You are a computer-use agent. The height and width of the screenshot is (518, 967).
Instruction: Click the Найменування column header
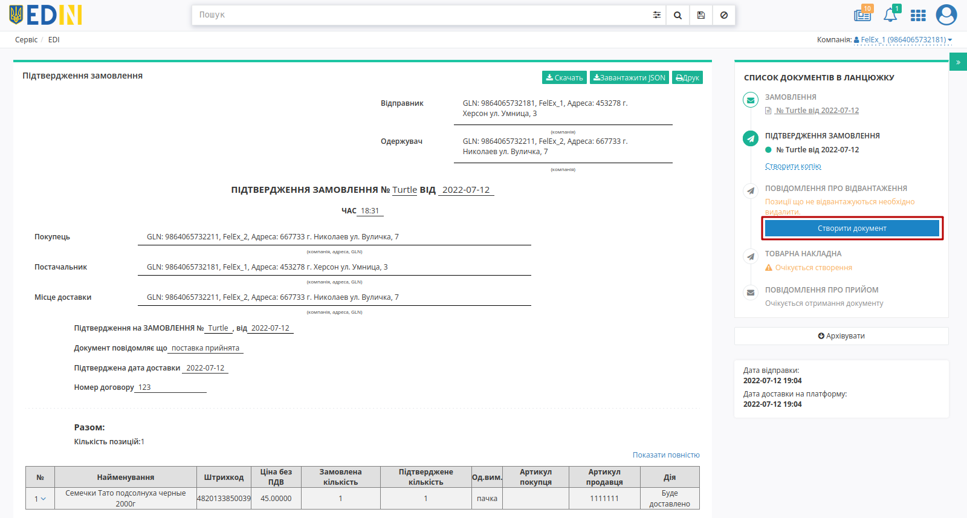click(x=126, y=477)
